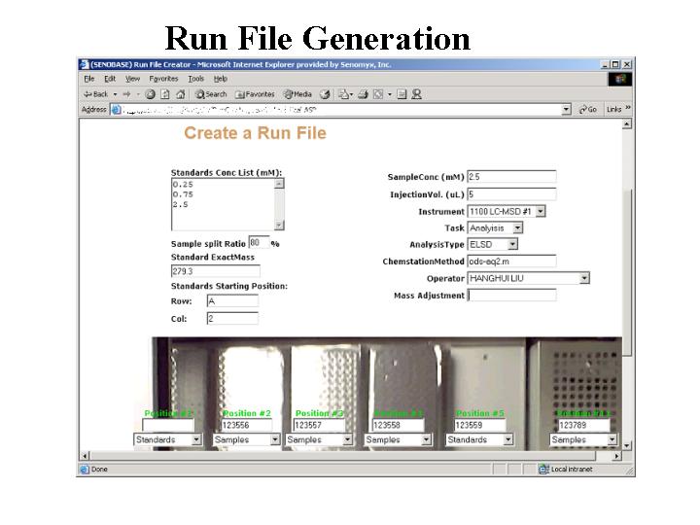This screenshot has height=525, width=700.
Task: Click the conc list scroll up arrow
Action: pos(279,184)
